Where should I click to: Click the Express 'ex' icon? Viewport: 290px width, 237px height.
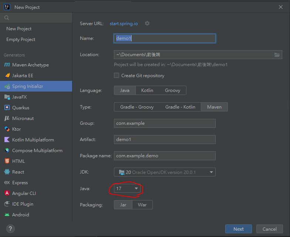coord(7,182)
